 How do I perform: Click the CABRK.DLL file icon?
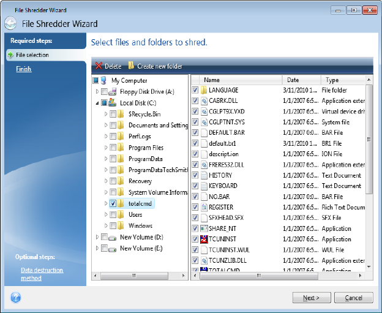204,100
